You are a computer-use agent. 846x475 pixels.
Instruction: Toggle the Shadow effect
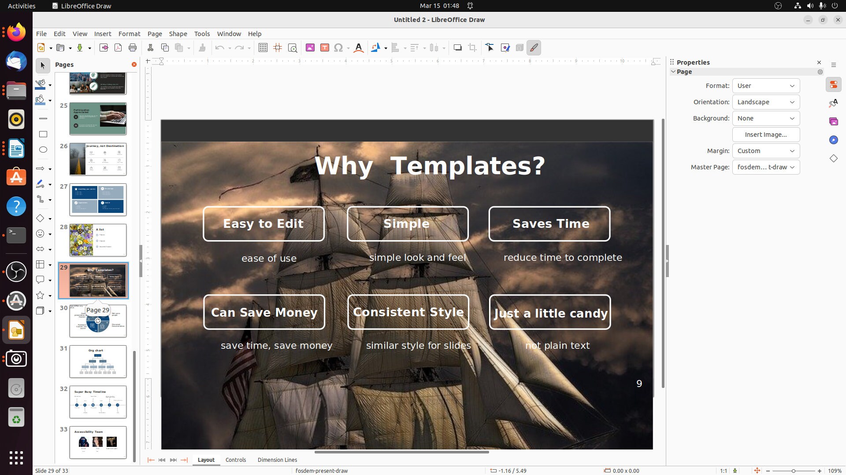point(458,47)
